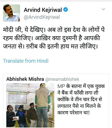Expand the tweet options chevron

(103, 9)
